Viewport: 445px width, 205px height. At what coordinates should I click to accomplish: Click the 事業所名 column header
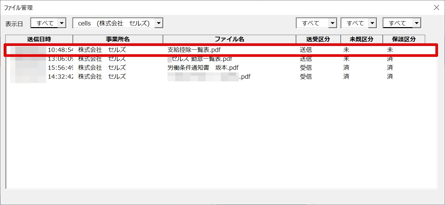click(118, 39)
